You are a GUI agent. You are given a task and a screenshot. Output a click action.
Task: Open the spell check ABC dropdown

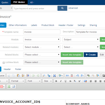(x=61, y=76)
